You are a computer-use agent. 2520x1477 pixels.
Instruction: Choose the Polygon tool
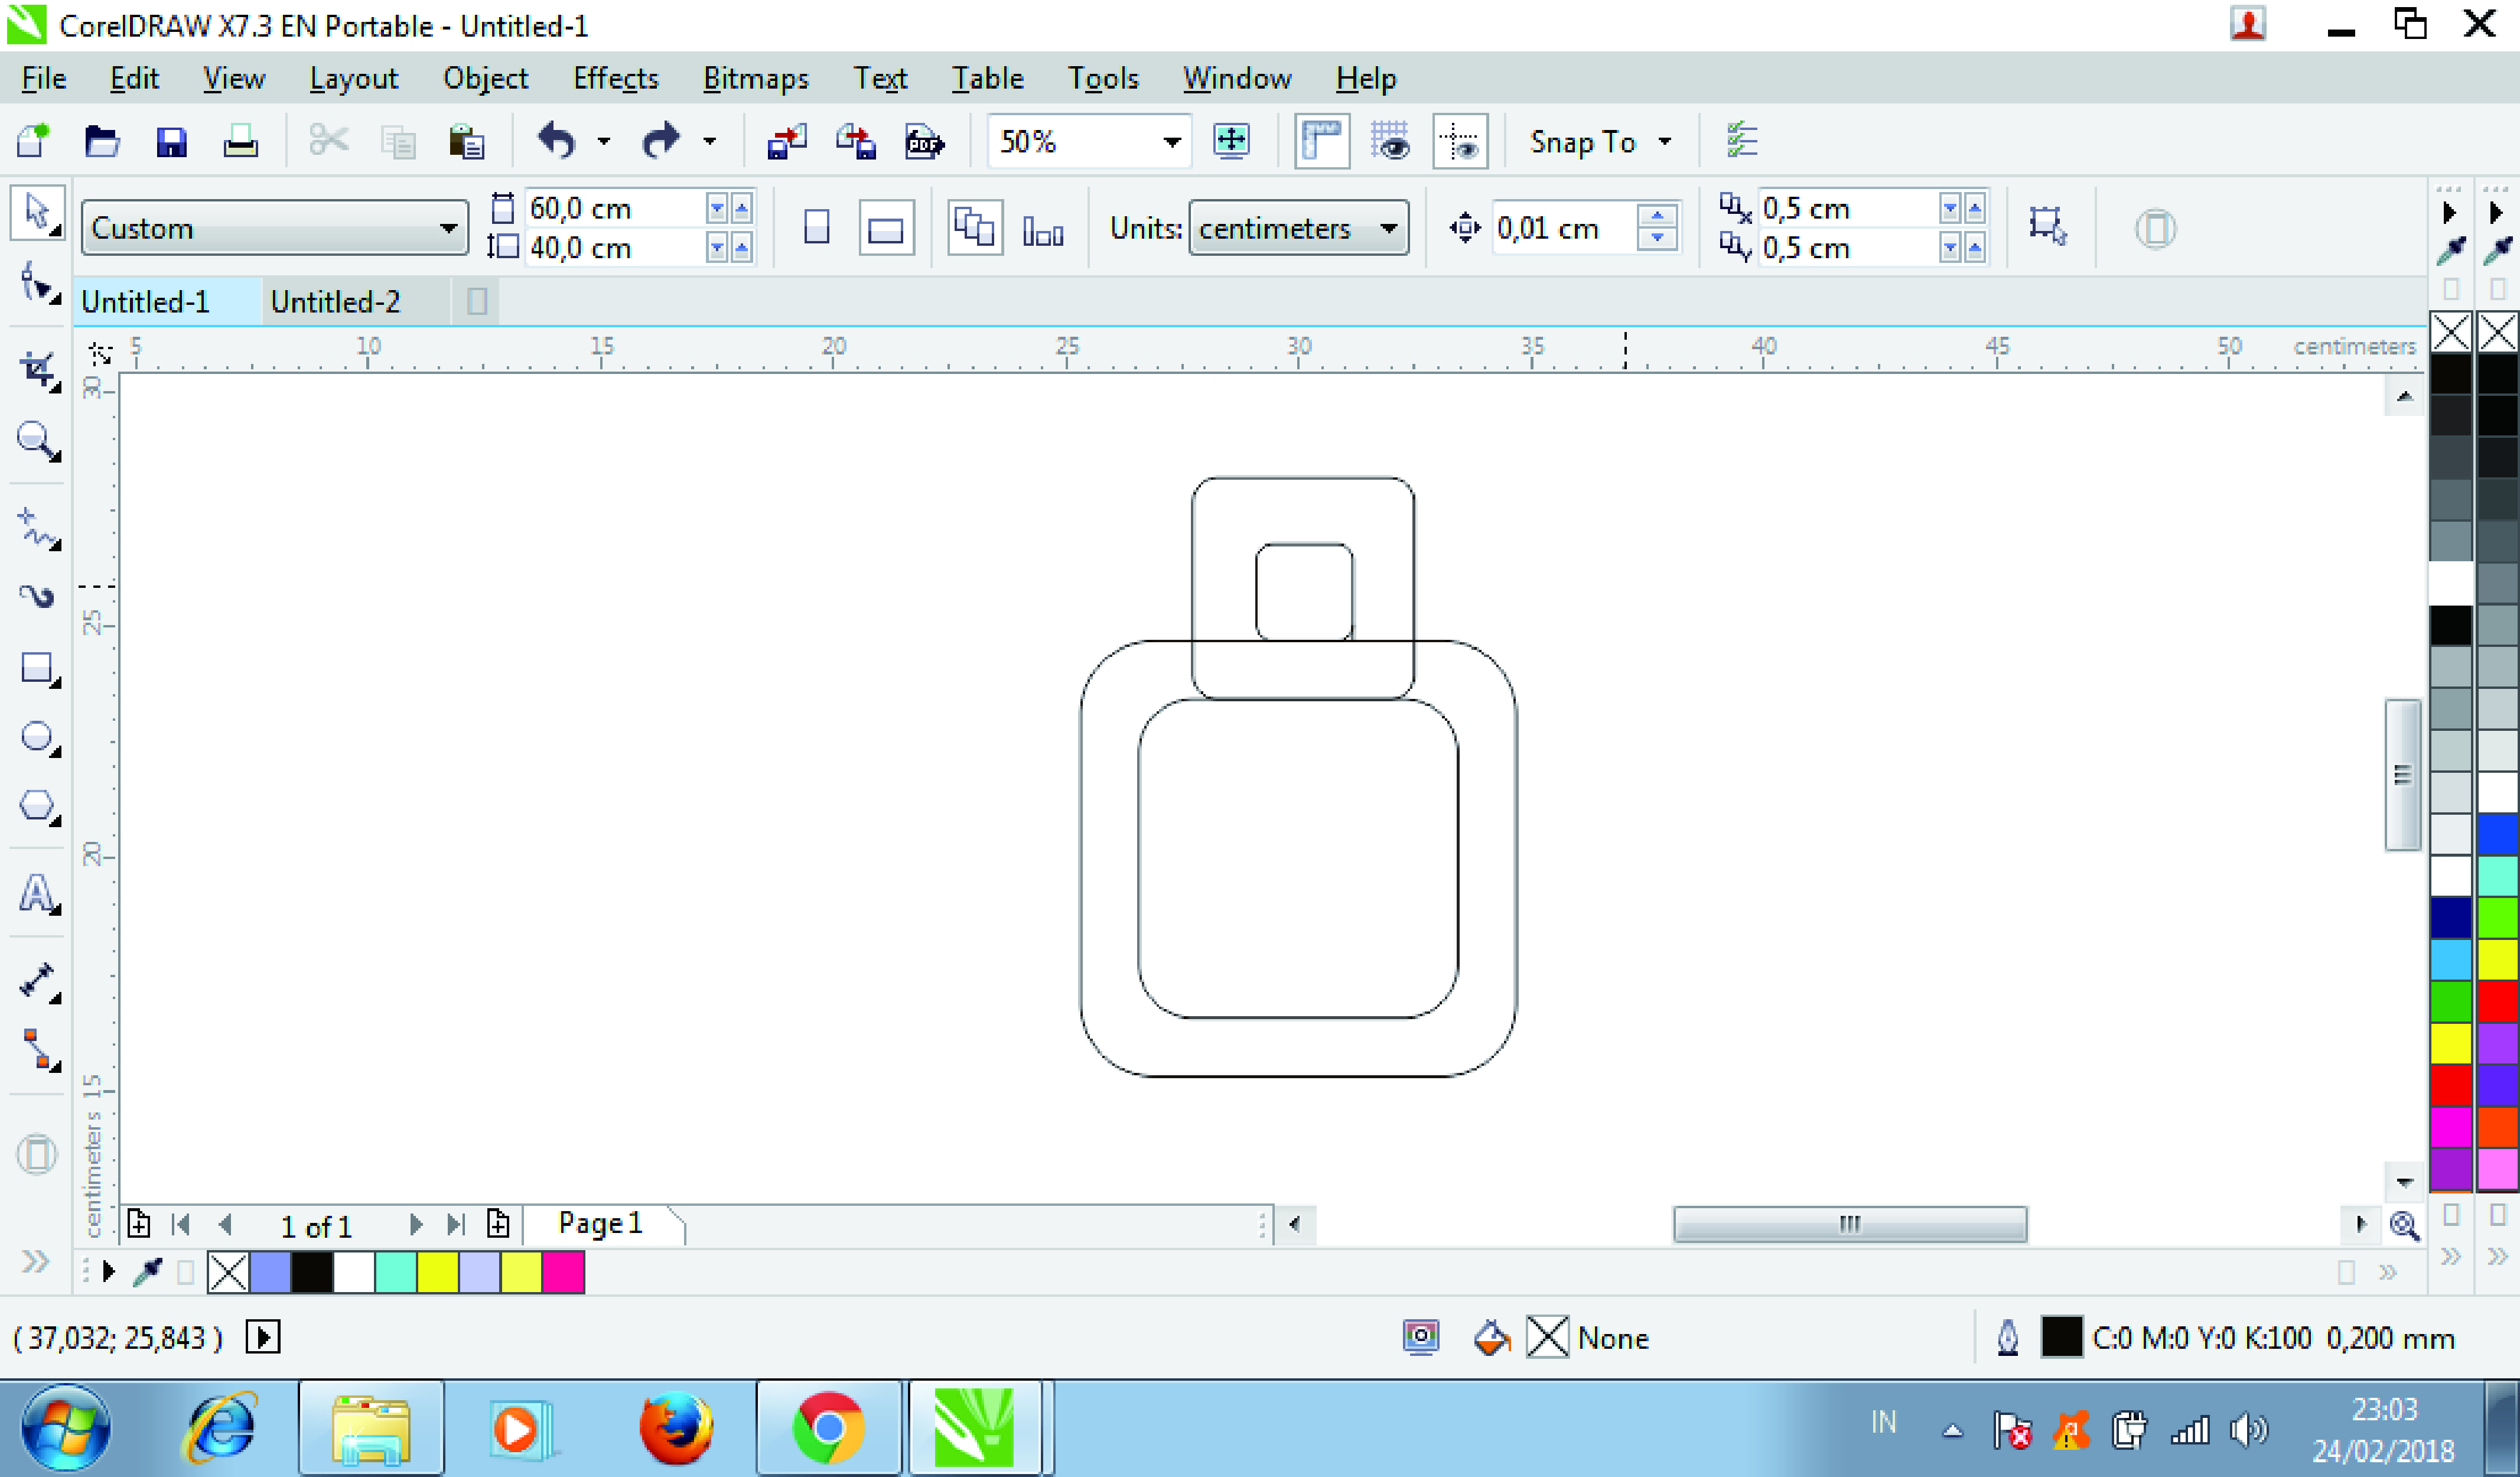pos(37,806)
